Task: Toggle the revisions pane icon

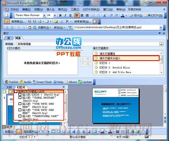Action: click(95, 22)
